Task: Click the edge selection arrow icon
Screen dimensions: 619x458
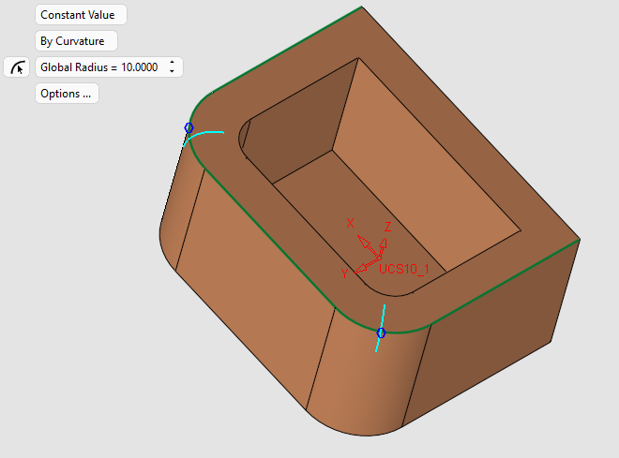Action: point(17,66)
